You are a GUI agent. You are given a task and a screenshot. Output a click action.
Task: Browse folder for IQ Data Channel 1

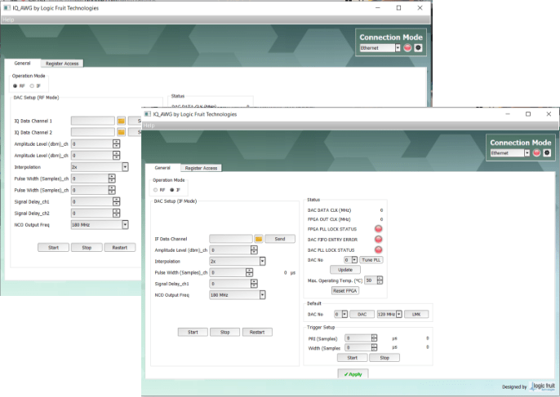121,121
